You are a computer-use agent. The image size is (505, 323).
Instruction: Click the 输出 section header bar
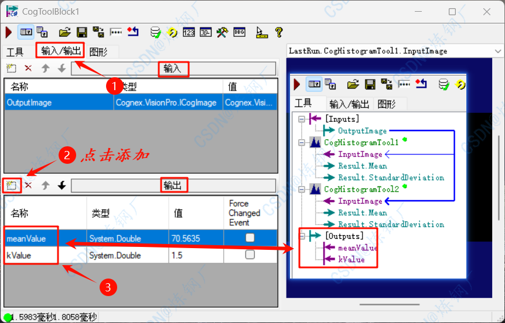coord(173,185)
